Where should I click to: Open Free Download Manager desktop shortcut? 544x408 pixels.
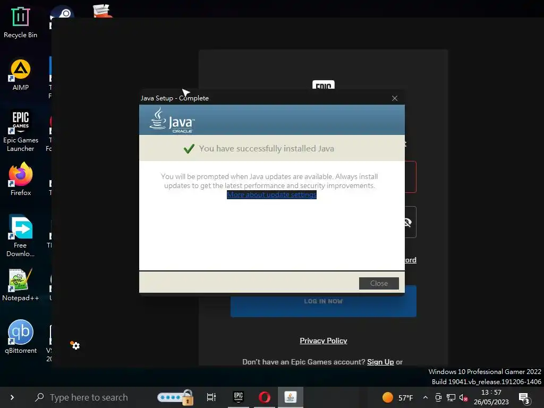(x=21, y=236)
